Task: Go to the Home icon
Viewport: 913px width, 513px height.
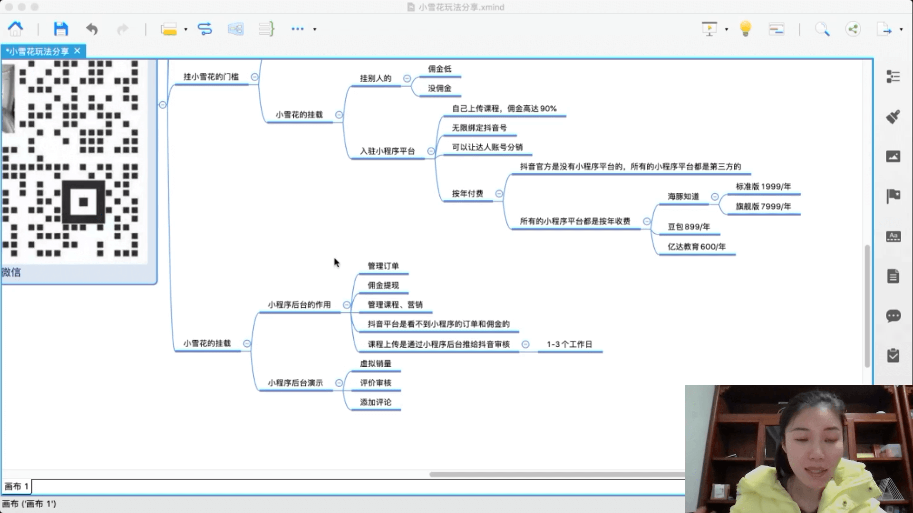Action: pyautogui.click(x=16, y=29)
